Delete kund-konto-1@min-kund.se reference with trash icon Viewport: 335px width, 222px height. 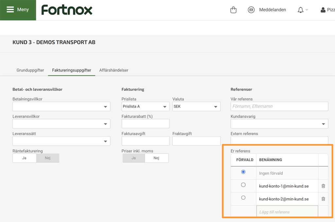323,186
